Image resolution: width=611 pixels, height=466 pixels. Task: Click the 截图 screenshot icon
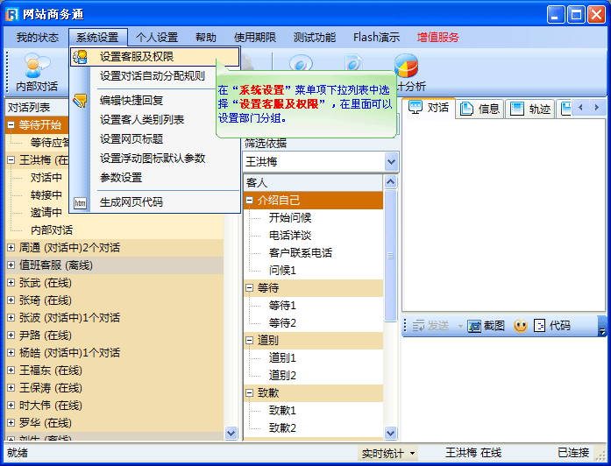pos(474,326)
